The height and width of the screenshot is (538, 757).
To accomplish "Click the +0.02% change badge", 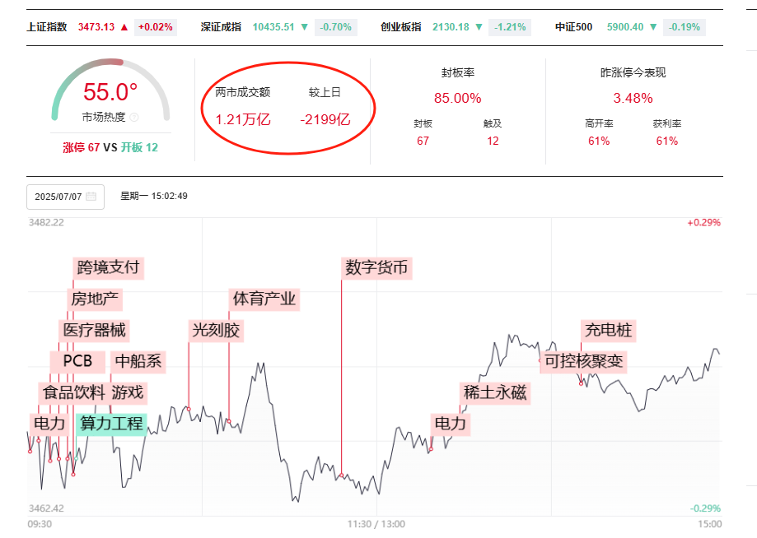I will [156, 27].
